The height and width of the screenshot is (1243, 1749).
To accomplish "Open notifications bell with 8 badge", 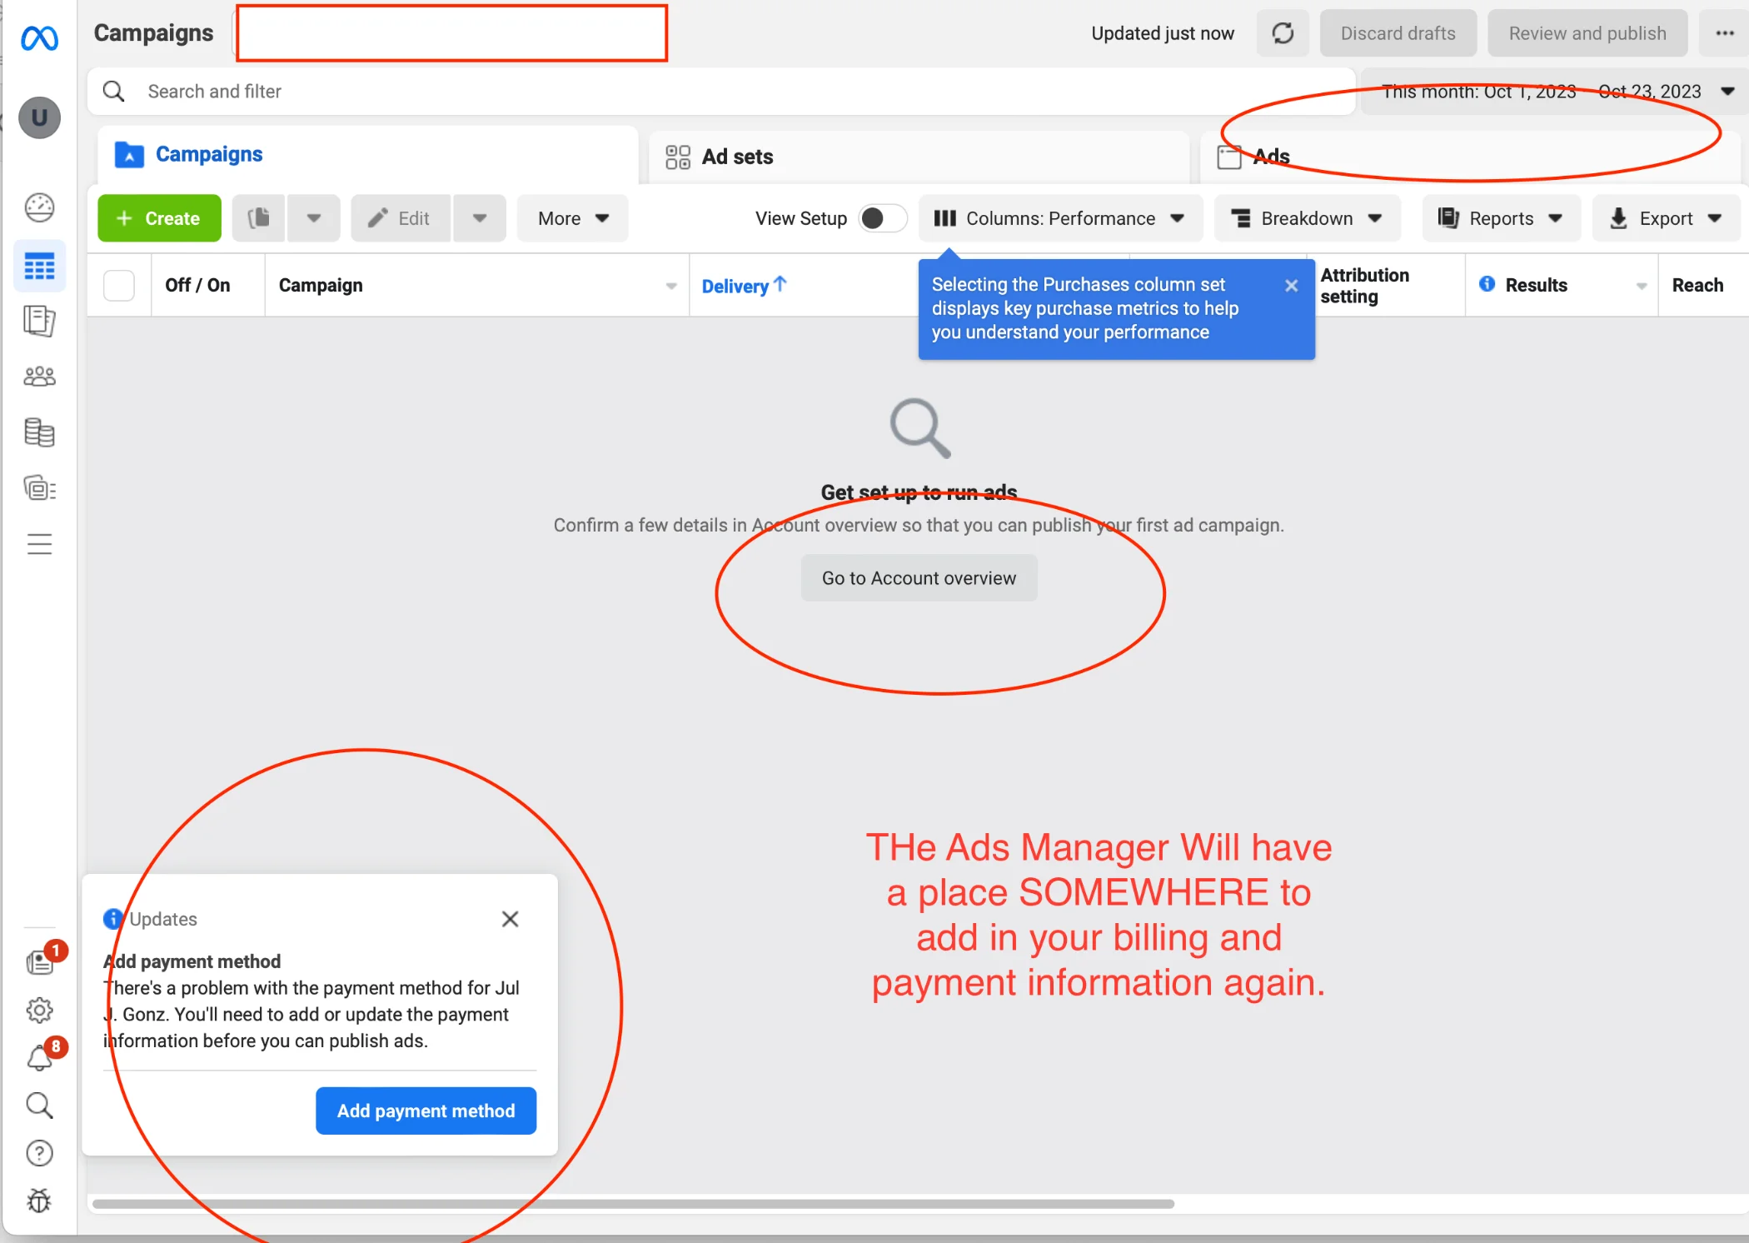I will tap(39, 1058).
